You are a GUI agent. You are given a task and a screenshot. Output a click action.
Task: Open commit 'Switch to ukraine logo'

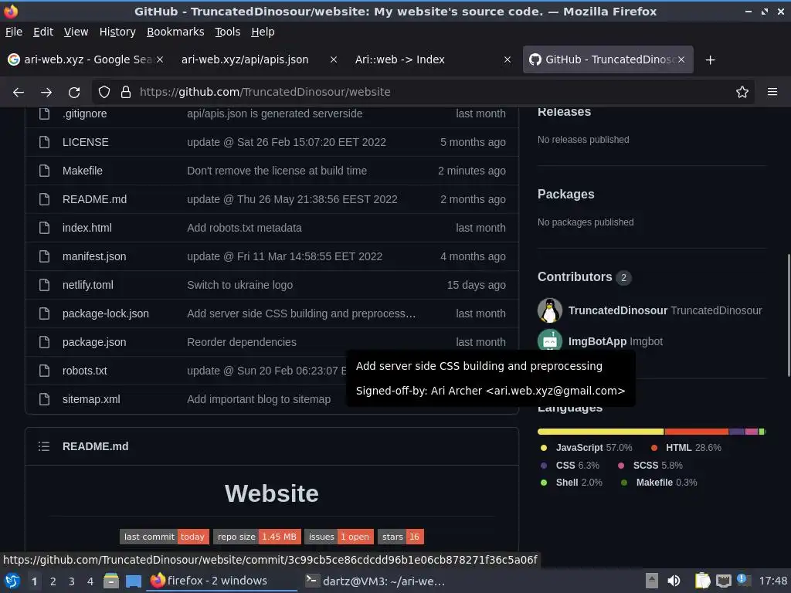coord(240,285)
